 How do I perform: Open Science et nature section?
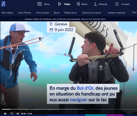click(92, 13)
